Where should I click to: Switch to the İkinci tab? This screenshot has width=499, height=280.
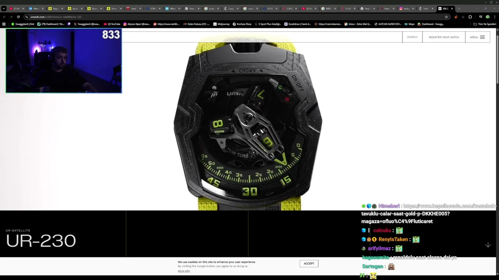pos(55,9)
